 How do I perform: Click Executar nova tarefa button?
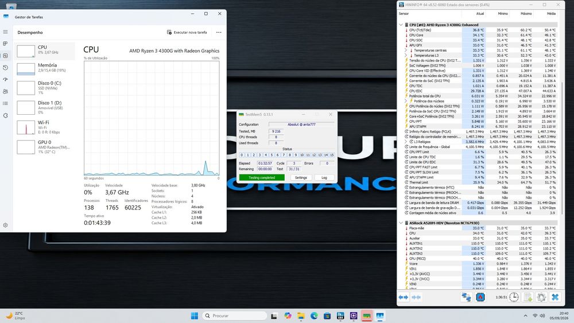[187, 32]
